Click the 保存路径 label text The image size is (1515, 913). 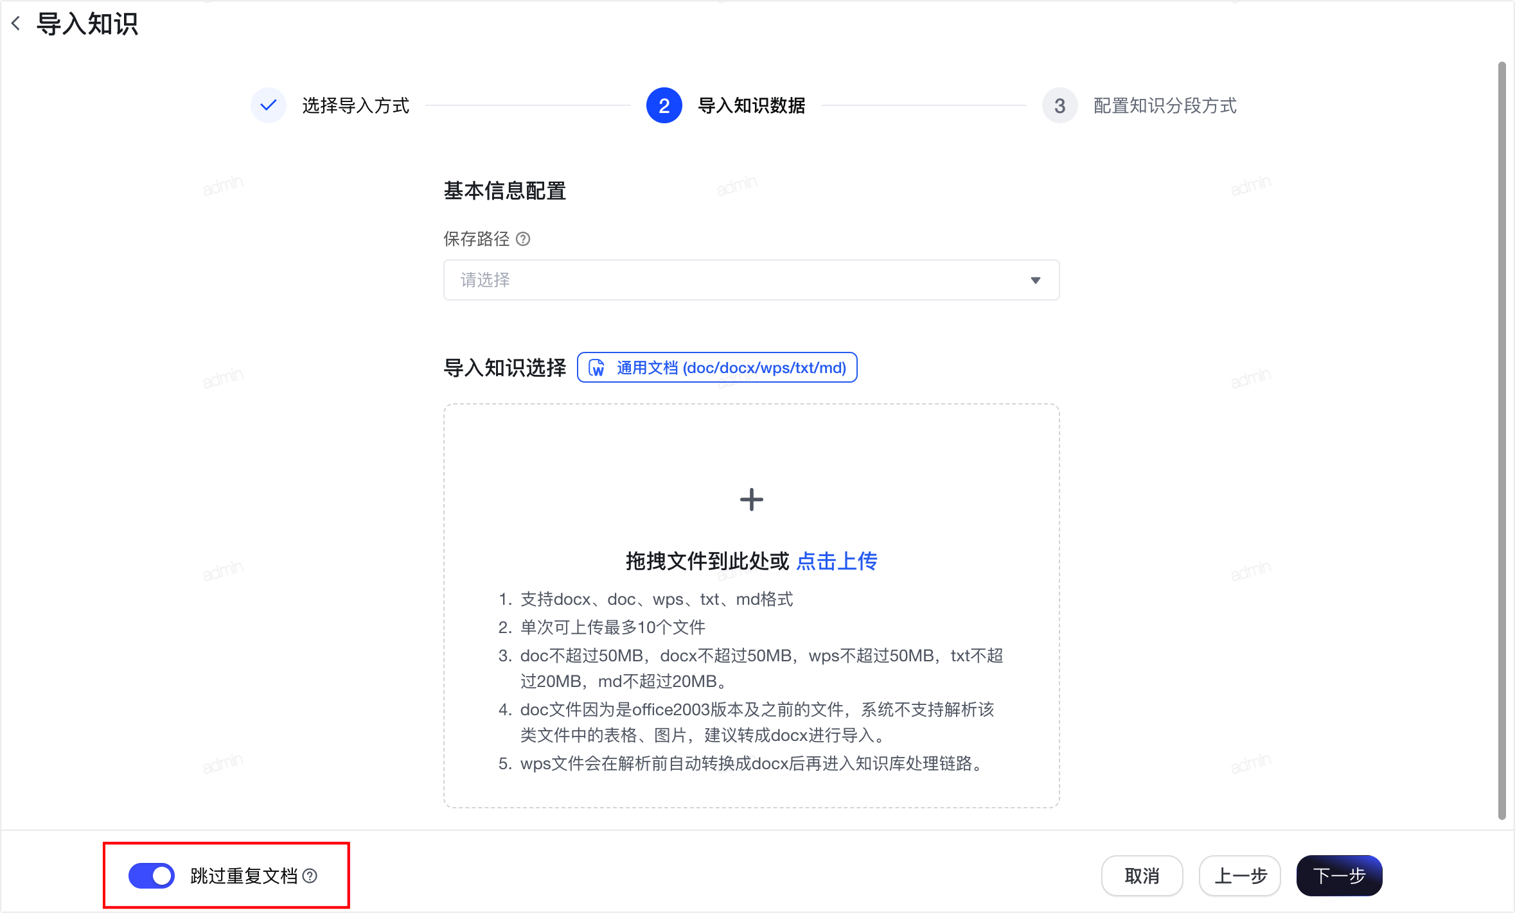476,239
